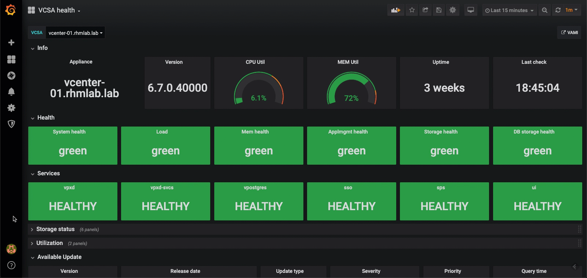Refresh the dashboard now
587x278 pixels.
pyautogui.click(x=558, y=10)
